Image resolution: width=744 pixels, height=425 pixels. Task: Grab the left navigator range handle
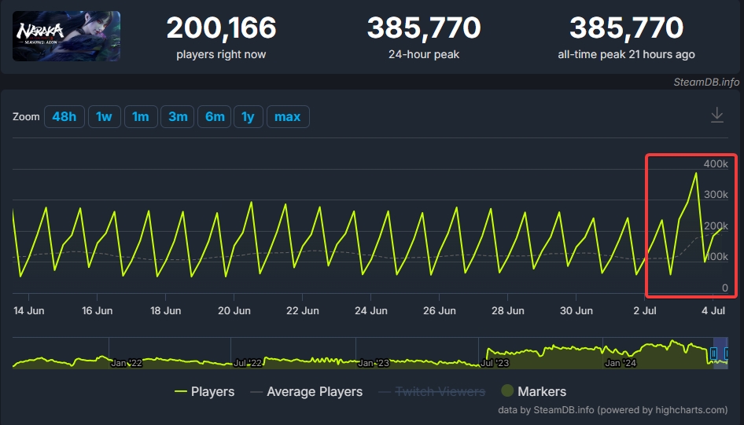[713, 353]
